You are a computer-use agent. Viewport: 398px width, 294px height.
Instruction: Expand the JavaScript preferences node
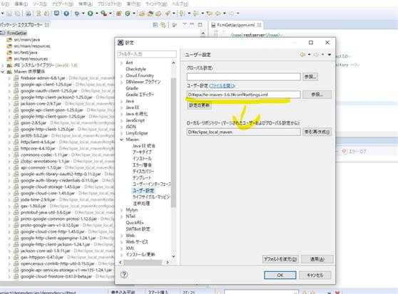point(121,120)
